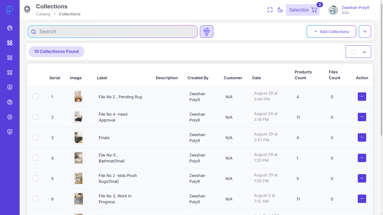Check the box for File No 2, Pending Rug
This screenshot has width=383, height=215.
[x=35, y=97]
